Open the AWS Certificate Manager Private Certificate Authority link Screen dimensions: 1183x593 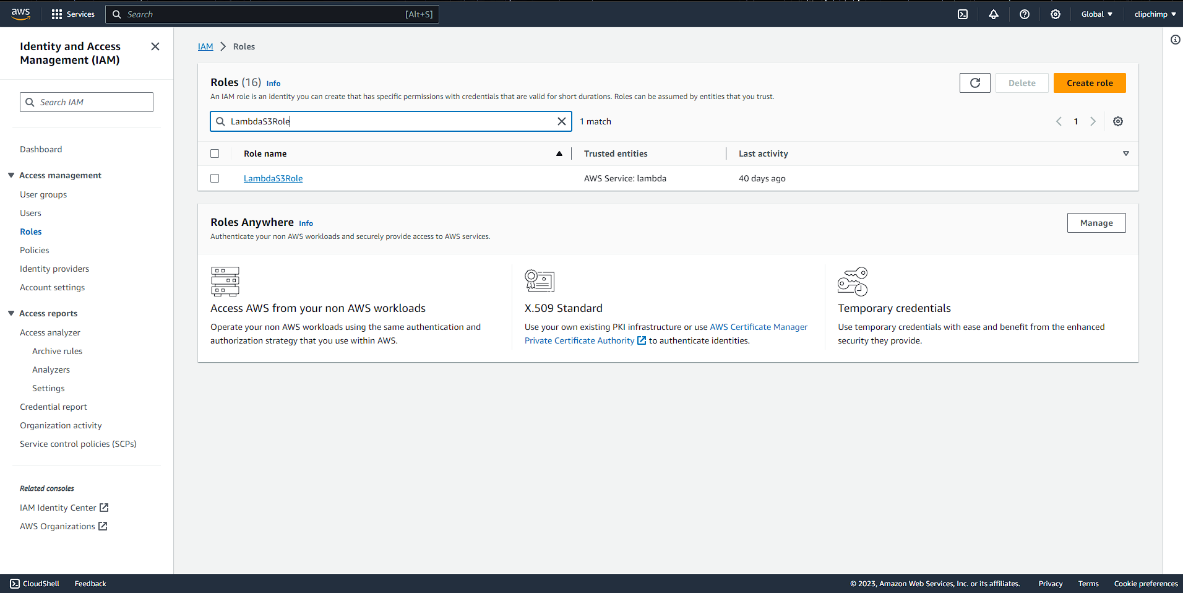666,334
